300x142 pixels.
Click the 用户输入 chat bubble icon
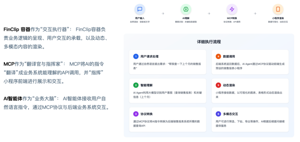(x=140, y=9)
